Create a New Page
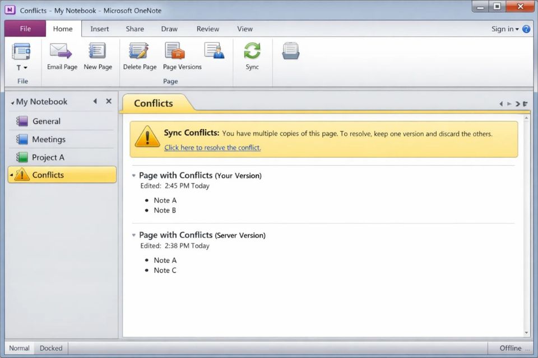 pyautogui.click(x=98, y=56)
